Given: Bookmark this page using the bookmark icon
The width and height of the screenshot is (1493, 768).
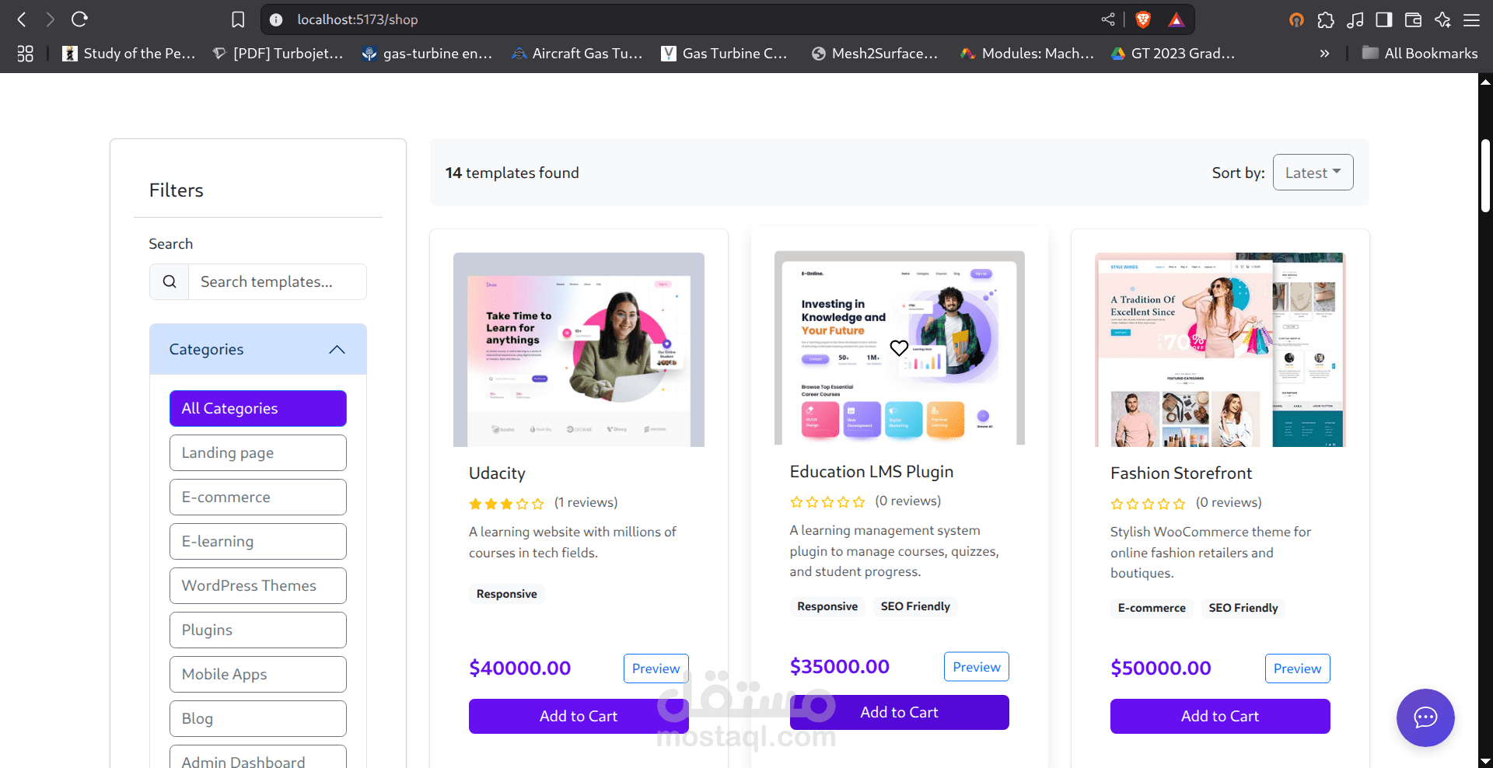Looking at the screenshot, I should pos(238,19).
